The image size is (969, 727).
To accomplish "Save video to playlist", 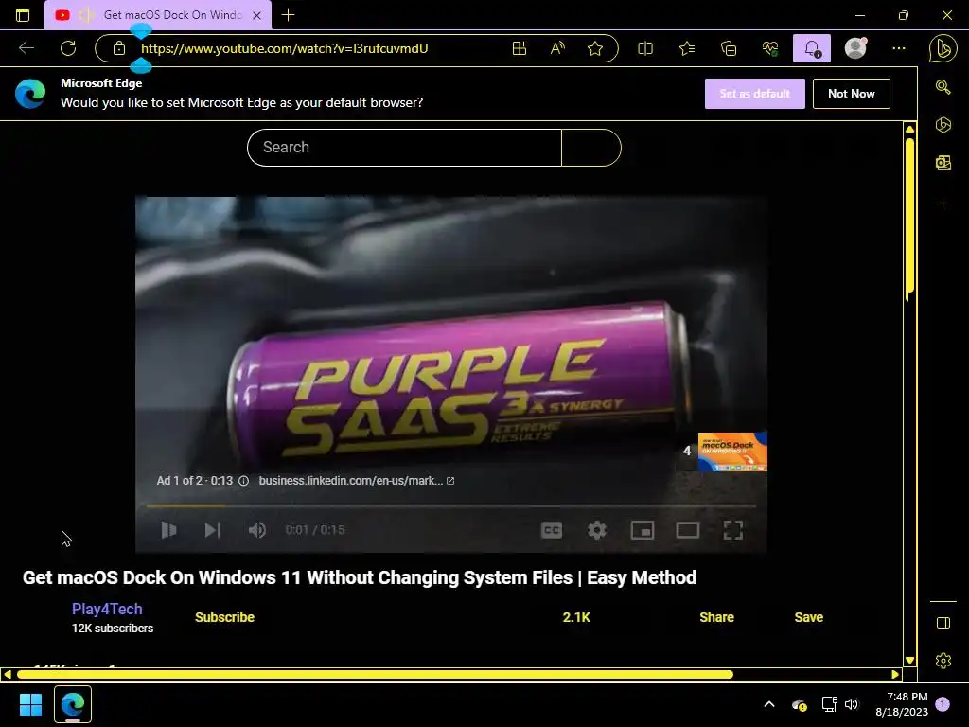I will coord(808,617).
